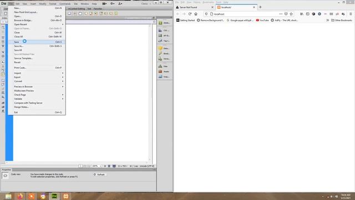The image size is (355, 200).
Task: Open the Dreamweaver site management dropdown icon
Action: pyautogui.click(x=120, y=4)
